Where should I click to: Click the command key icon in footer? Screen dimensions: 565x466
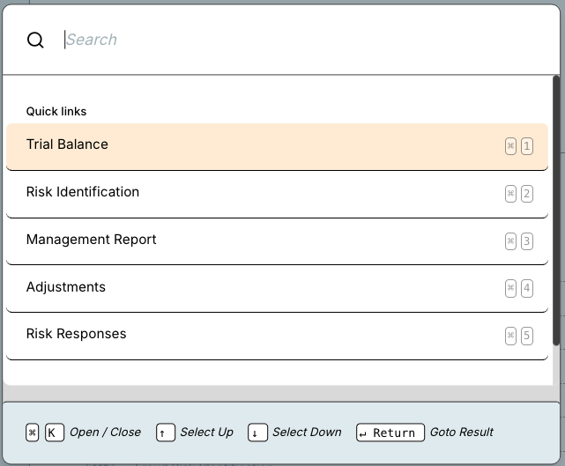[x=32, y=433]
